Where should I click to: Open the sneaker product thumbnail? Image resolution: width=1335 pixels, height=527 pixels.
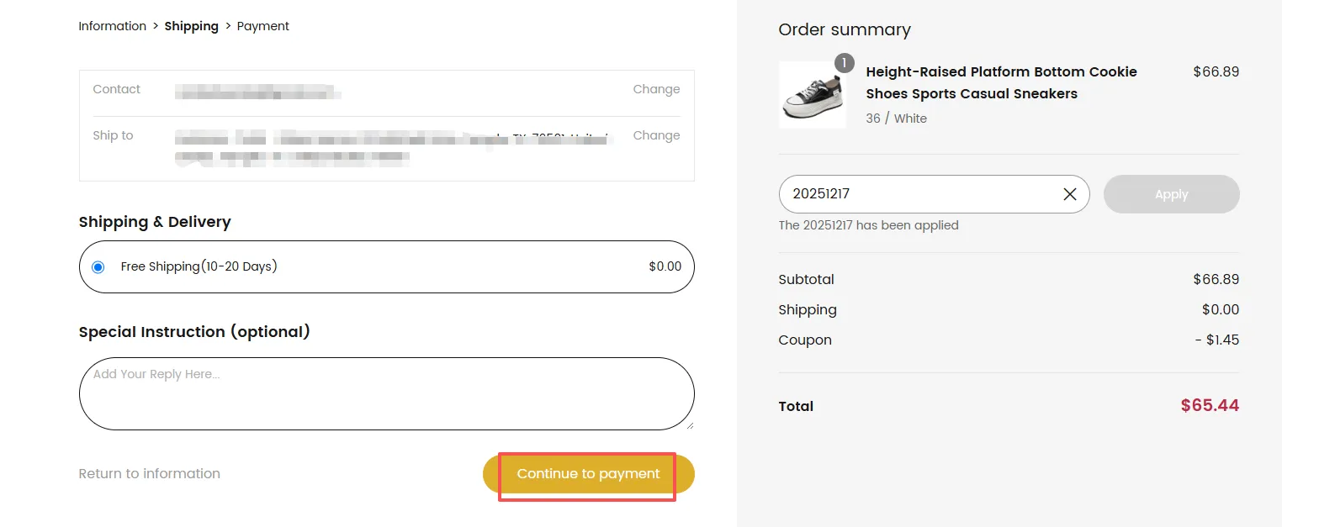[x=812, y=97]
